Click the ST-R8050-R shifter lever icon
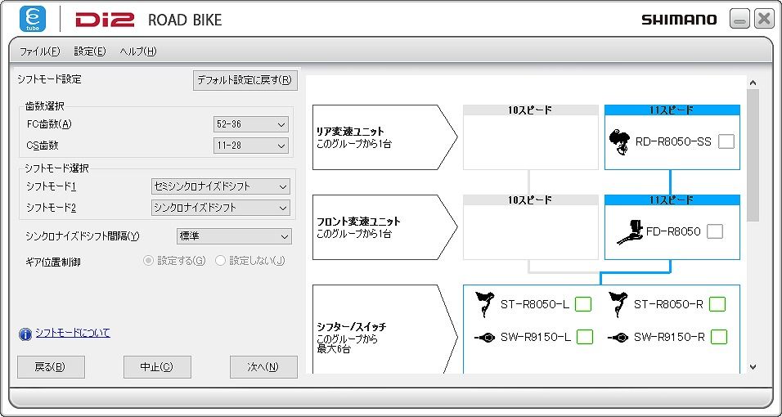This screenshot has height=417, width=782. click(x=618, y=304)
